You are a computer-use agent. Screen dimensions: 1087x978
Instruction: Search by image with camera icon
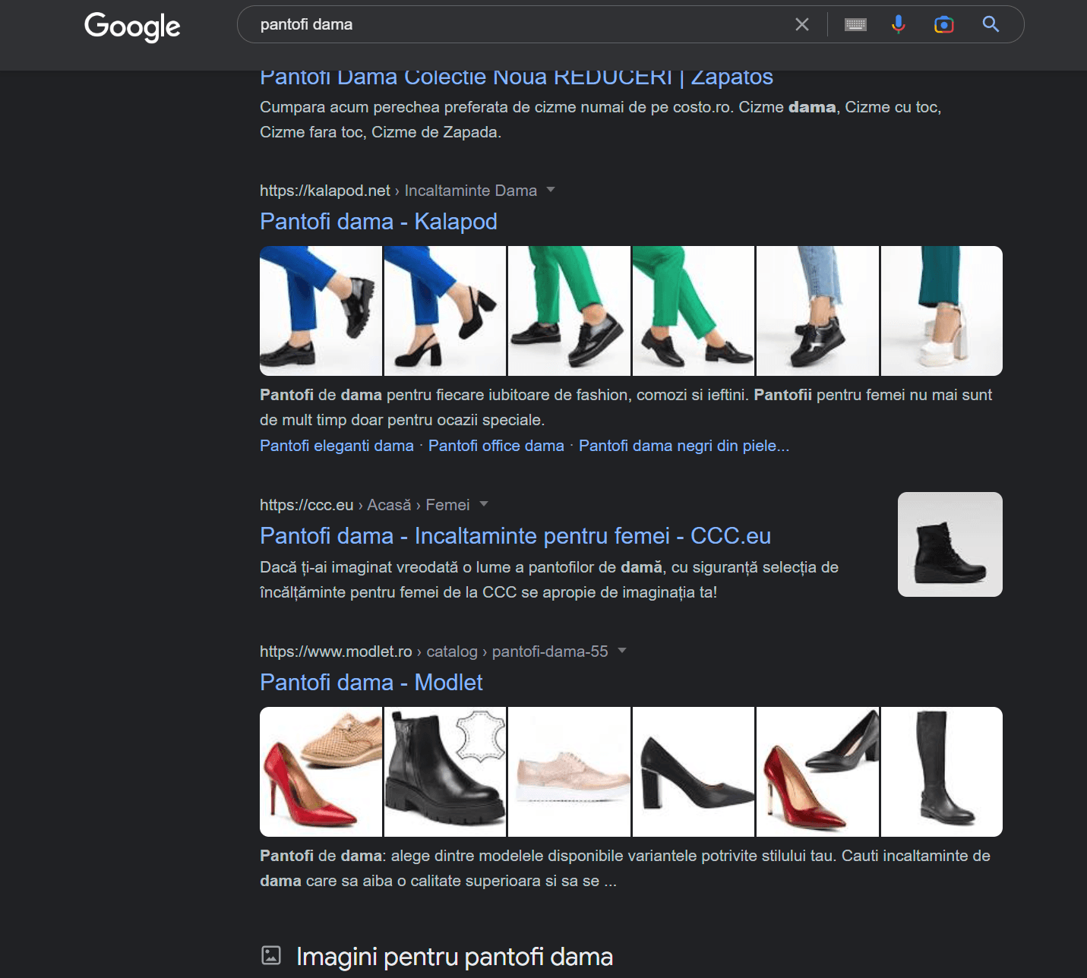click(943, 24)
